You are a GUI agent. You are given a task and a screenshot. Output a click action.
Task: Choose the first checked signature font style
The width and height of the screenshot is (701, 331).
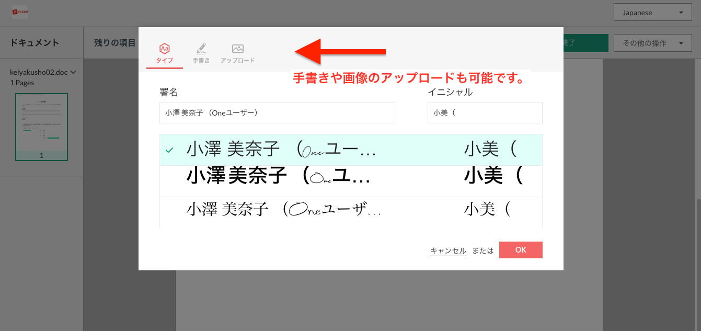(351, 150)
